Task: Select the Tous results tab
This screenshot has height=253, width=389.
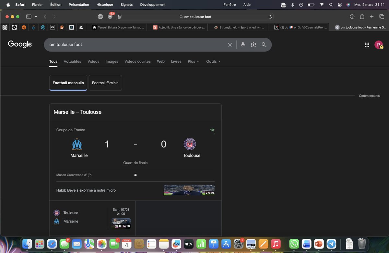Action: tap(53, 61)
